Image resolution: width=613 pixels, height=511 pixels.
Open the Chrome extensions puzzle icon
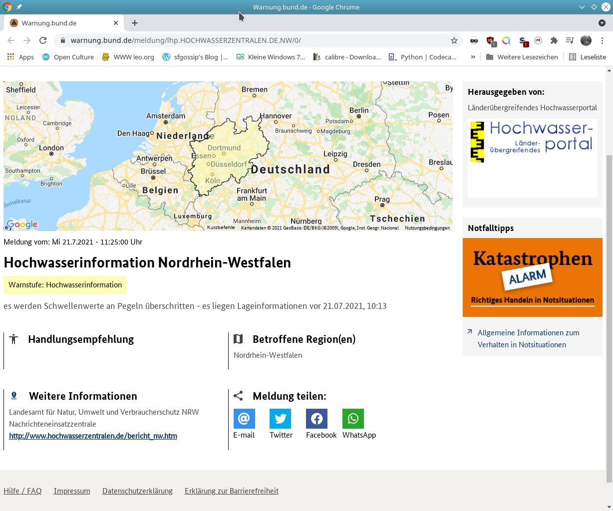point(554,40)
